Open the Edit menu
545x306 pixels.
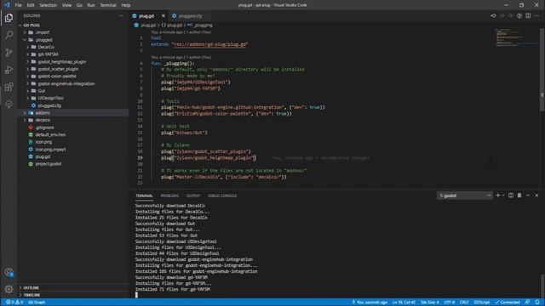point(31,5)
